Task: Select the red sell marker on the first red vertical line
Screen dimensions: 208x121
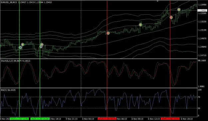Action: coord(108,33)
